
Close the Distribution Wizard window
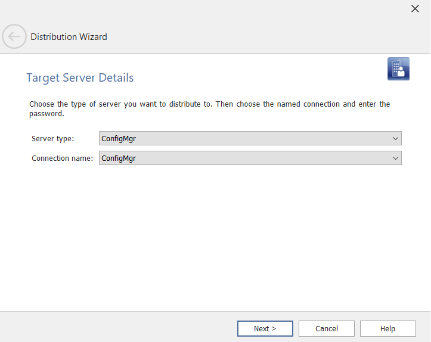415,8
